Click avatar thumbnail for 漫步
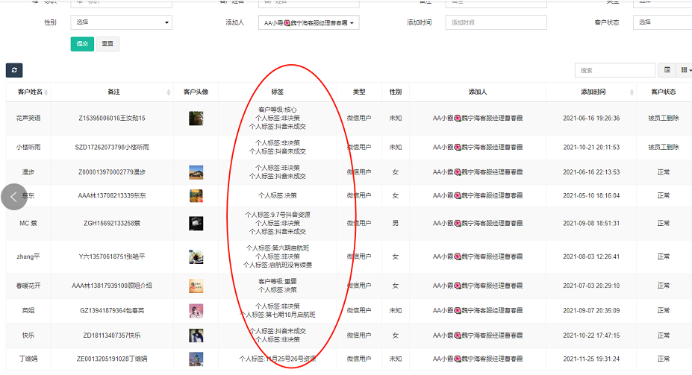The width and height of the screenshot is (692, 375). [x=196, y=172]
